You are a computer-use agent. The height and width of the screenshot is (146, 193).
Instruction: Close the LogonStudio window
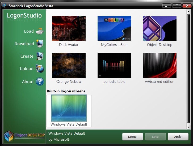pyautogui.click(x=187, y=6)
